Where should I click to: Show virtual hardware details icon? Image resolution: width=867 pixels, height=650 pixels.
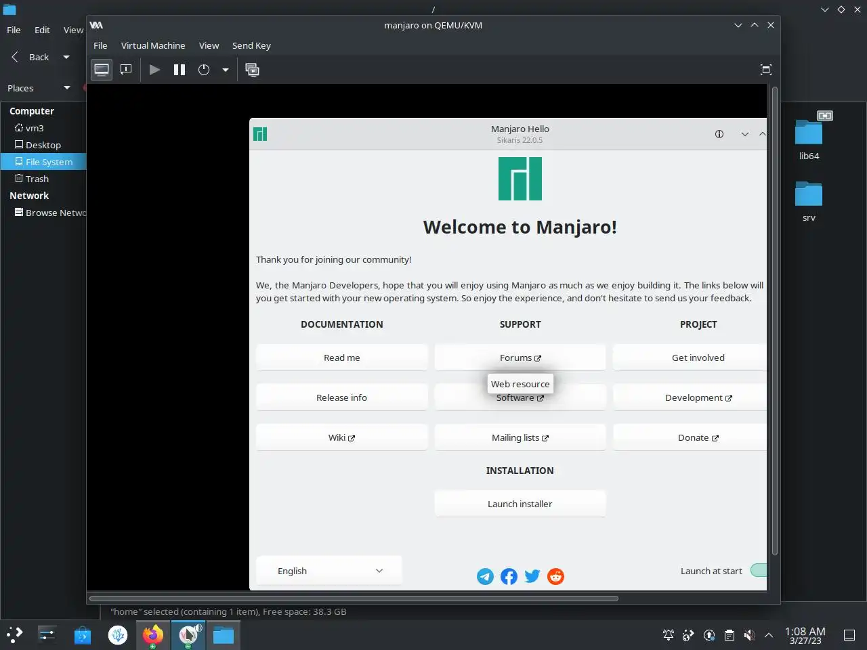(x=126, y=70)
